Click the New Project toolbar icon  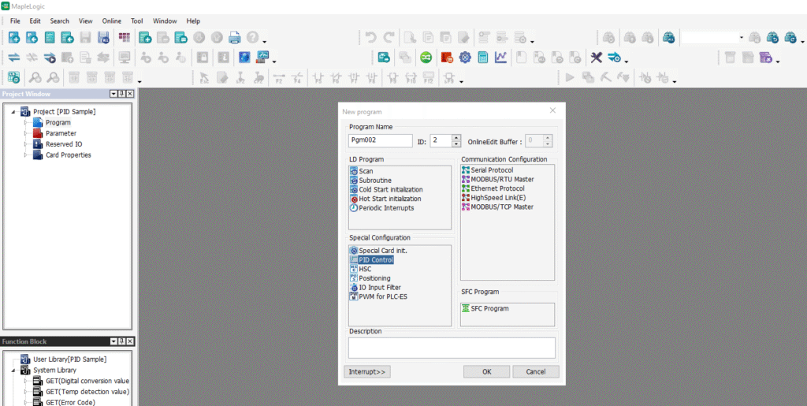14,37
